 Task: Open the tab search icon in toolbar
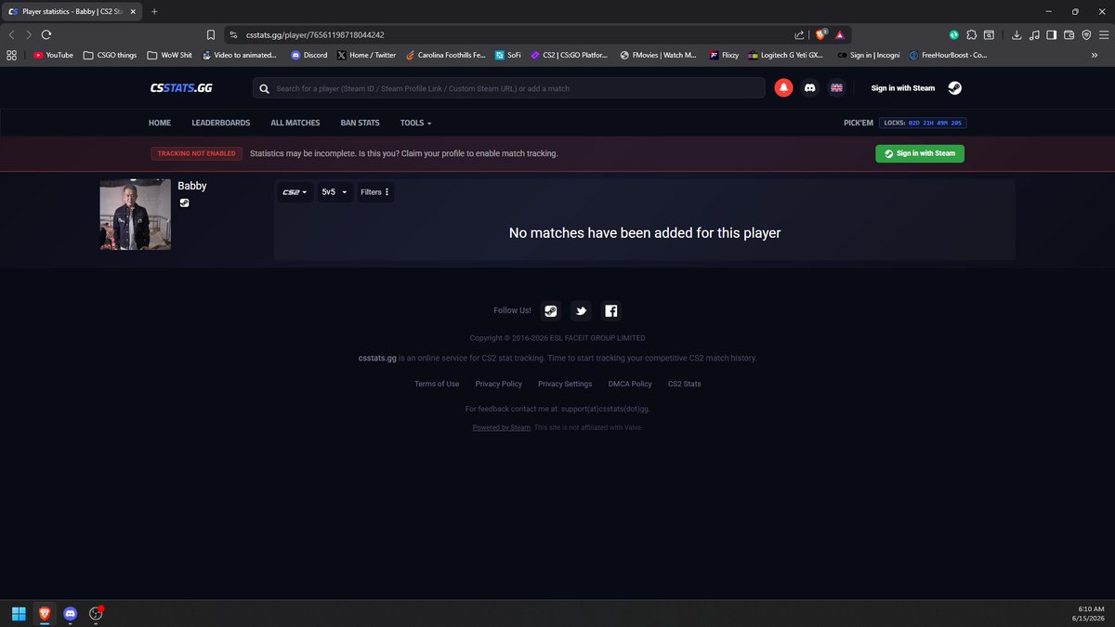[x=990, y=34]
